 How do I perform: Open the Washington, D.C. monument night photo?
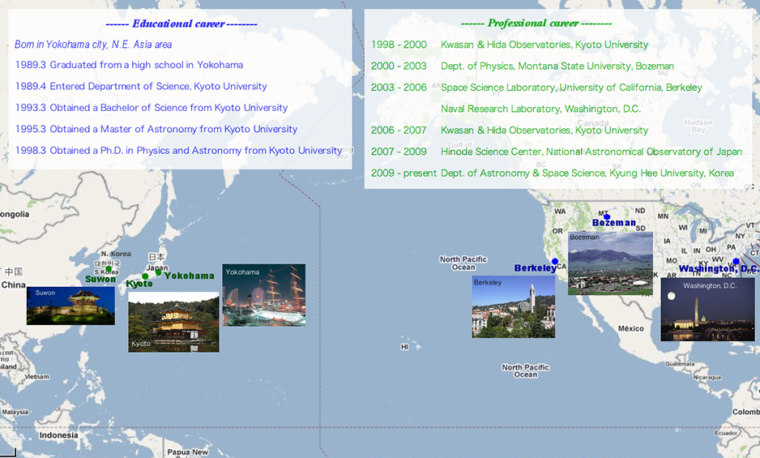(707, 310)
